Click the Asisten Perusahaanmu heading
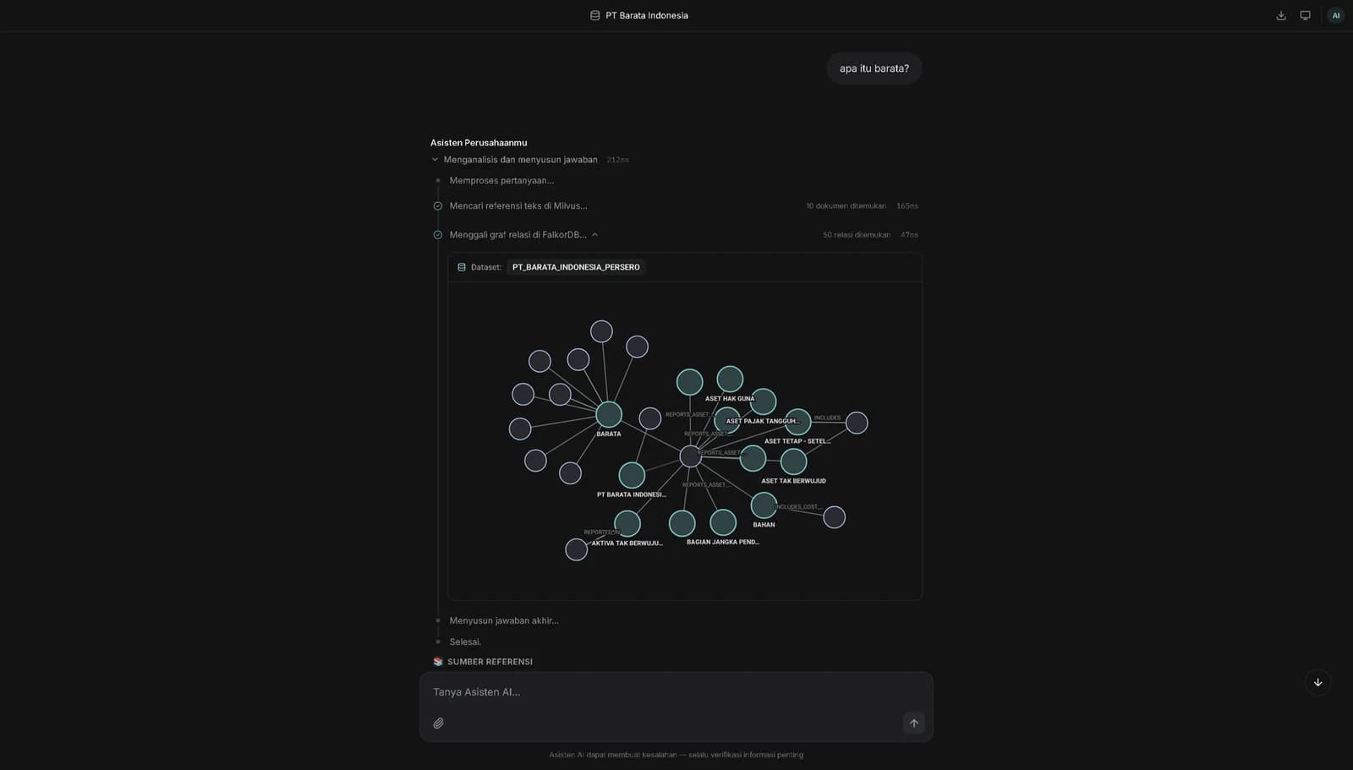Viewport: 1353px width, 770px height. pos(479,143)
